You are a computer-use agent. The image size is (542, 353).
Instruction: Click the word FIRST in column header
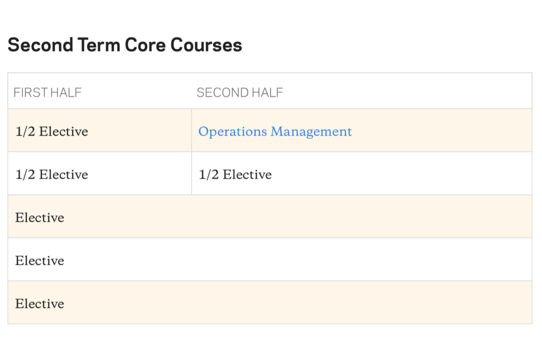click(x=31, y=92)
